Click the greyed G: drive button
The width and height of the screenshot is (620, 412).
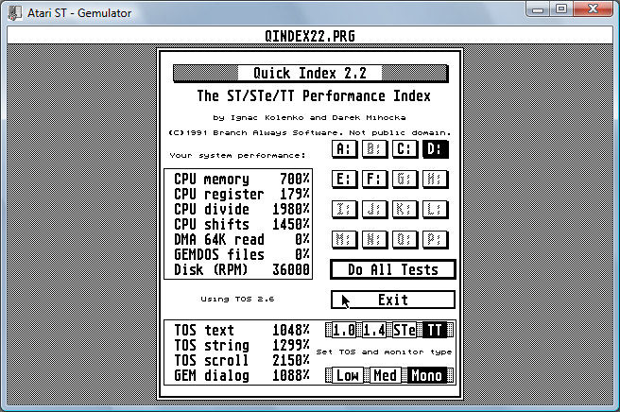click(405, 180)
